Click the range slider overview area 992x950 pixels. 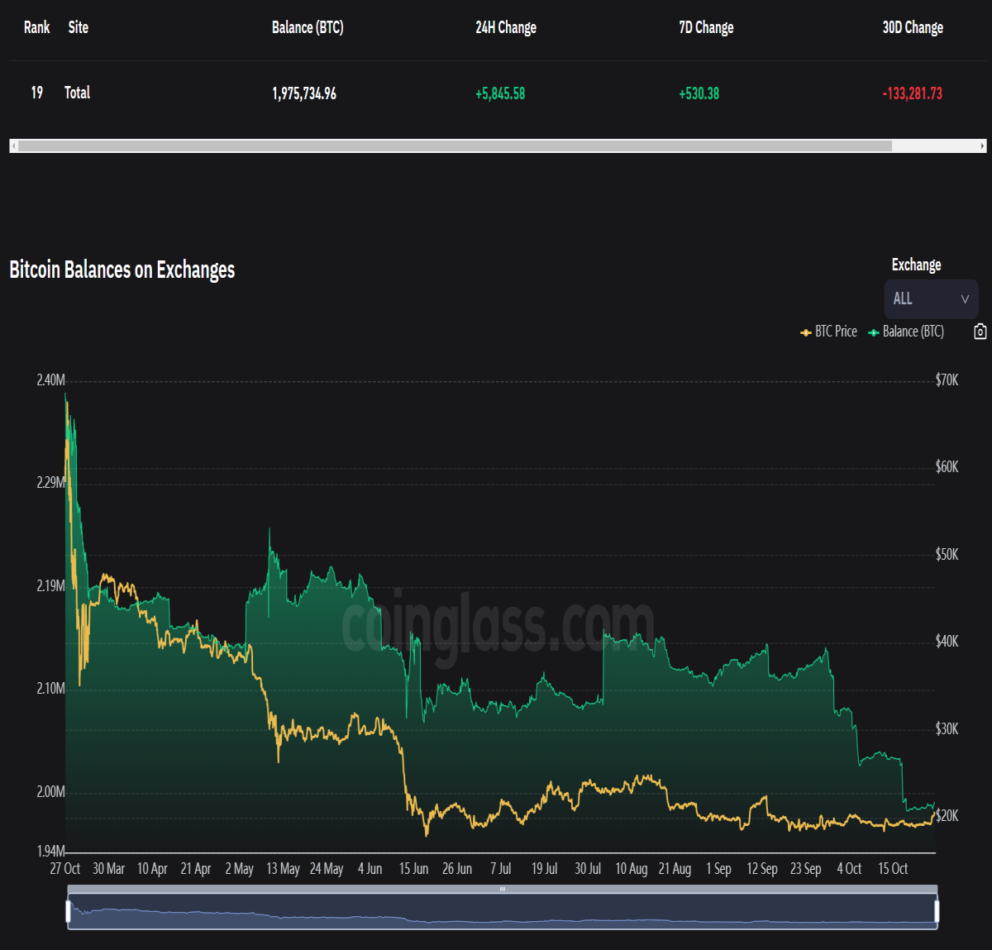tap(503, 911)
